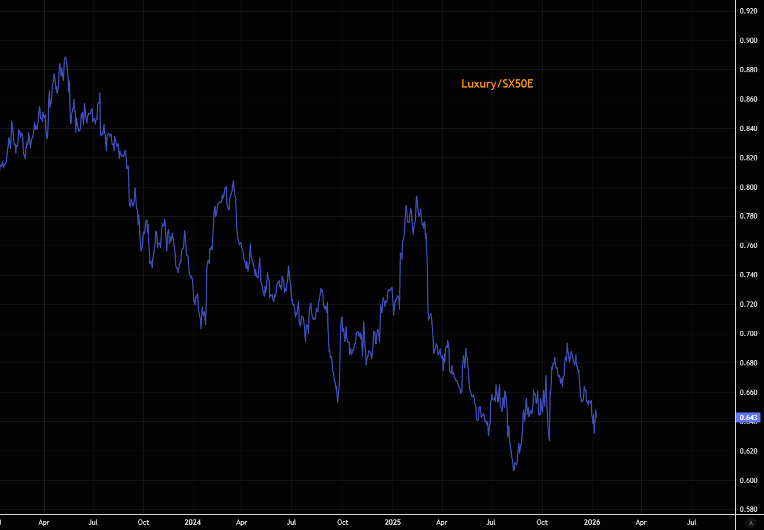Click the 0.680 price axis label

(x=748, y=363)
